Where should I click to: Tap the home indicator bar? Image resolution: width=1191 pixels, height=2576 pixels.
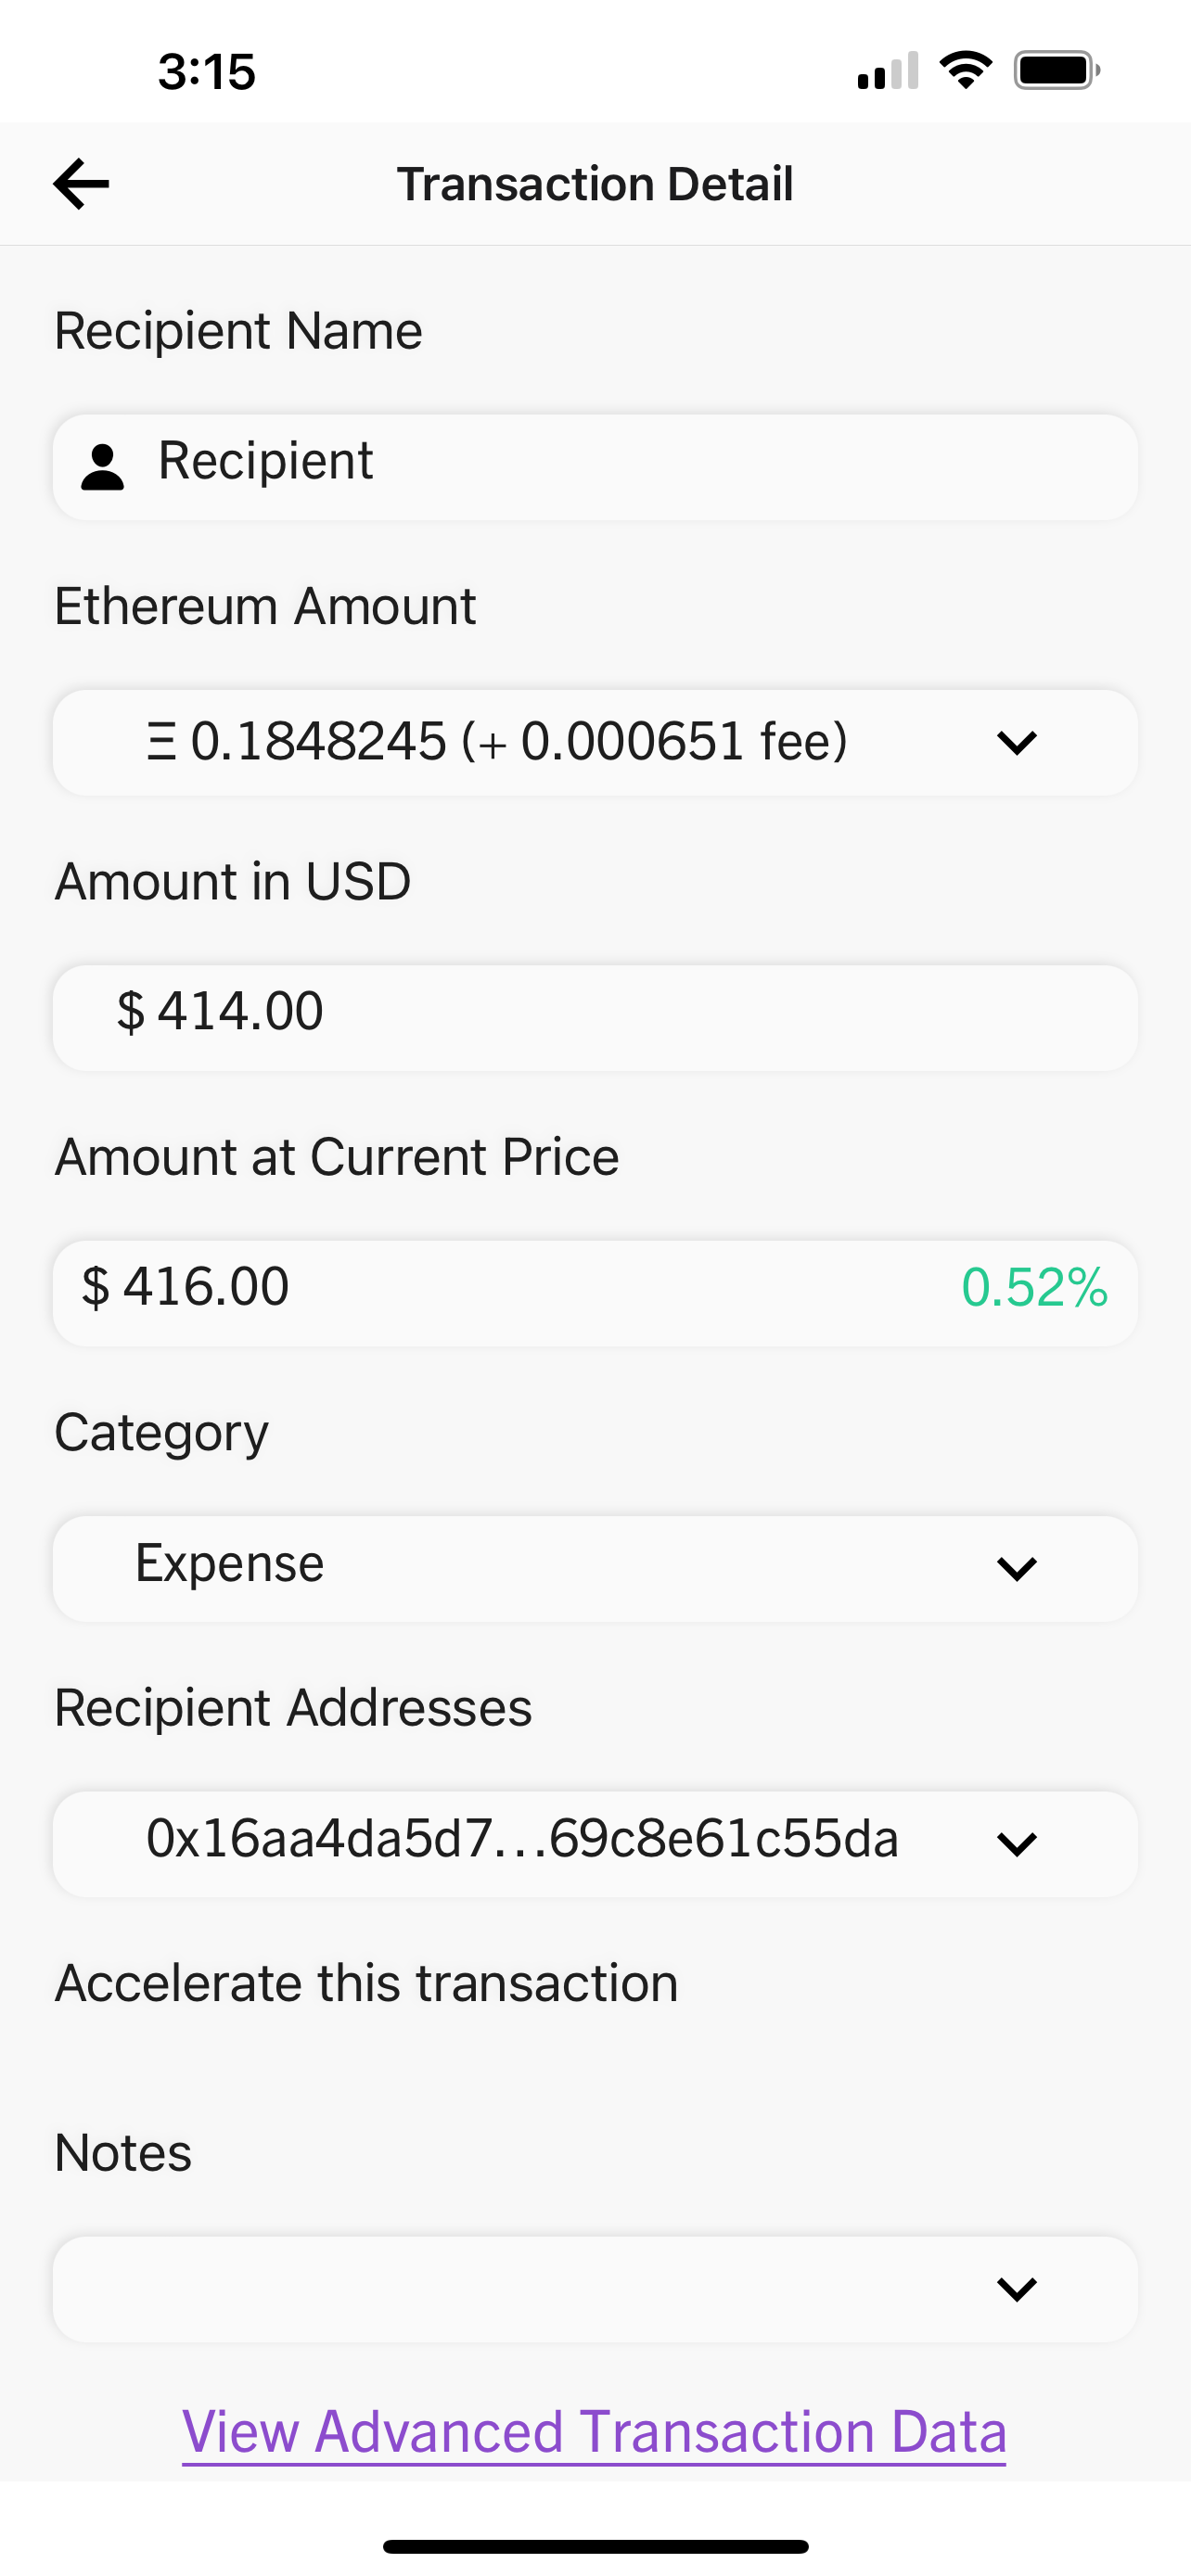[595, 2546]
